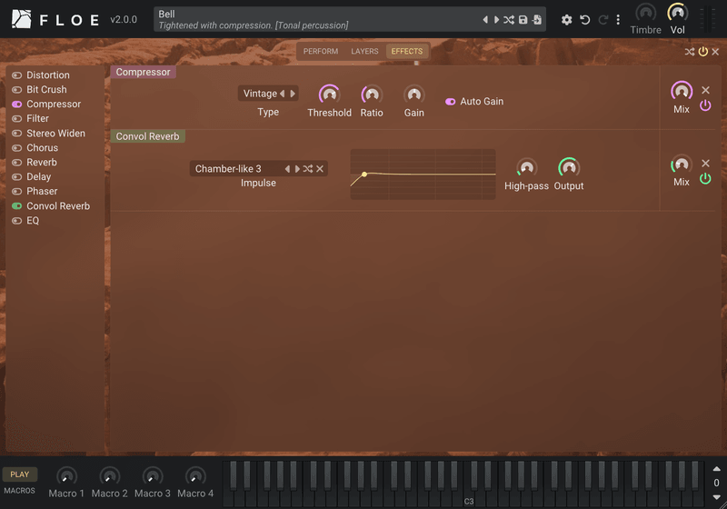The width and height of the screenshot is (727, 509).
Task: Play the C3 key on keyboard
Action: tap(468, 497)
